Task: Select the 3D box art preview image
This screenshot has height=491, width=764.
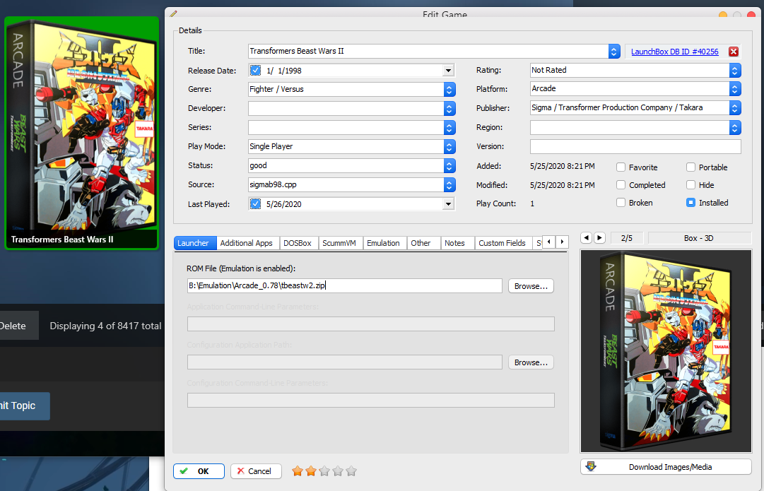Action: pos(666,351)
